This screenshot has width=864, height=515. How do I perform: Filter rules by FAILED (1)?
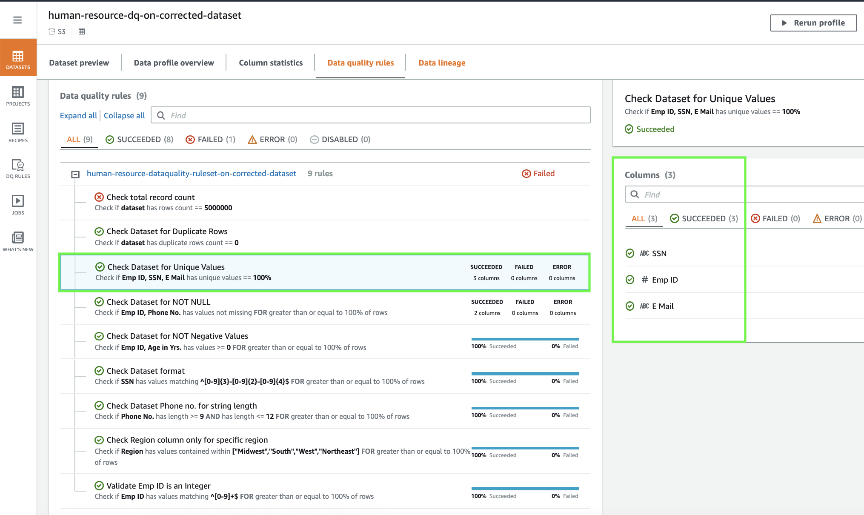click(x=211, y=140)
